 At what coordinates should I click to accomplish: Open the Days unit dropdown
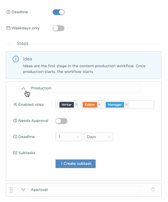point(99,137)
